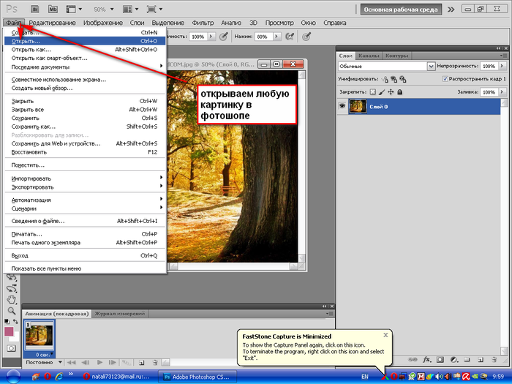Lock image pixels with the brush icon
This screenshot has width=512, height=384.
(x=382, y=91)
